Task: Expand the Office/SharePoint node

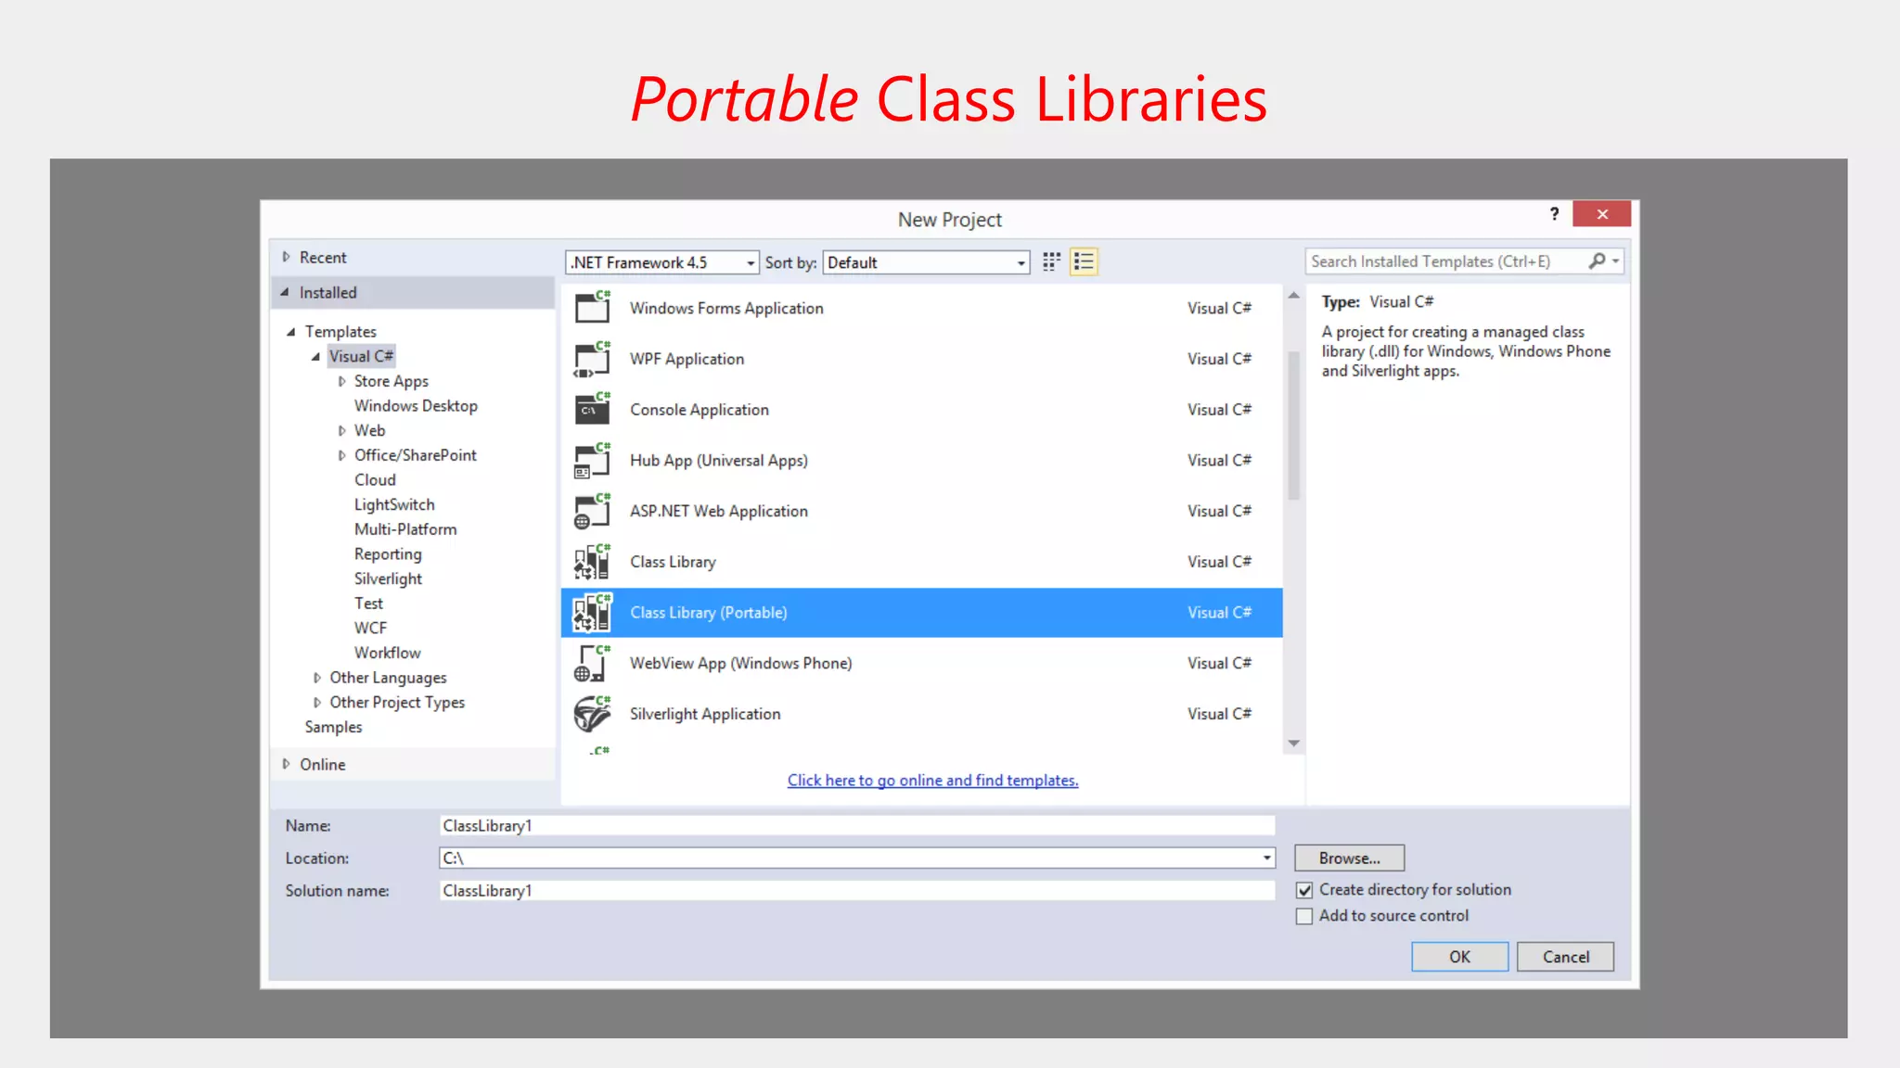Action: coord(341,455)
